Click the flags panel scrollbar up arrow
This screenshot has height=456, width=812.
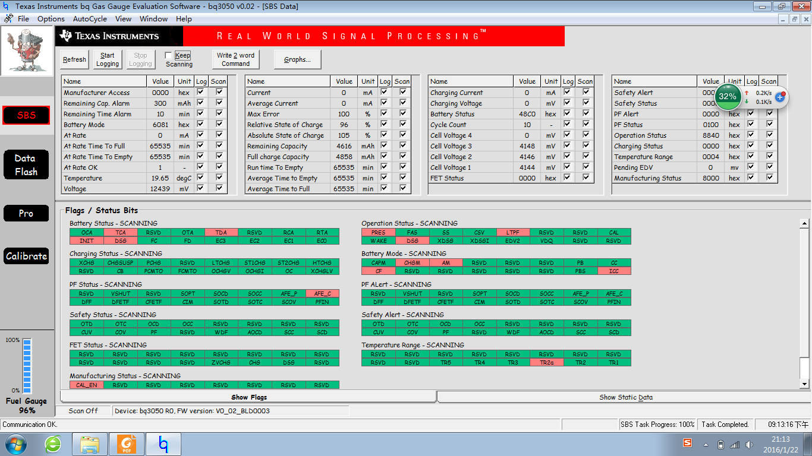[804, 223]
